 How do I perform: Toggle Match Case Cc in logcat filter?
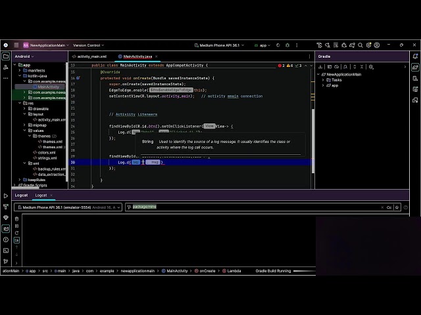point(389,207)
